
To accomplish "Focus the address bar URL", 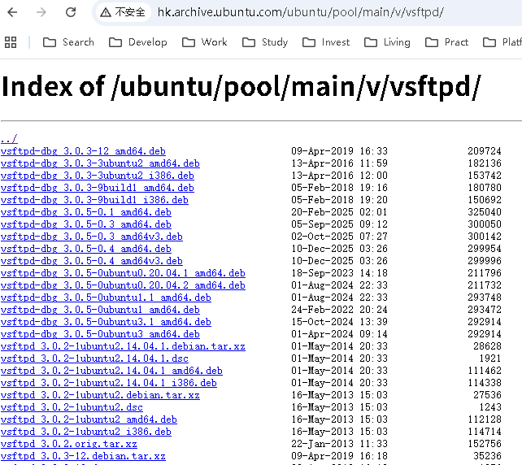I will tap(300, 12).
